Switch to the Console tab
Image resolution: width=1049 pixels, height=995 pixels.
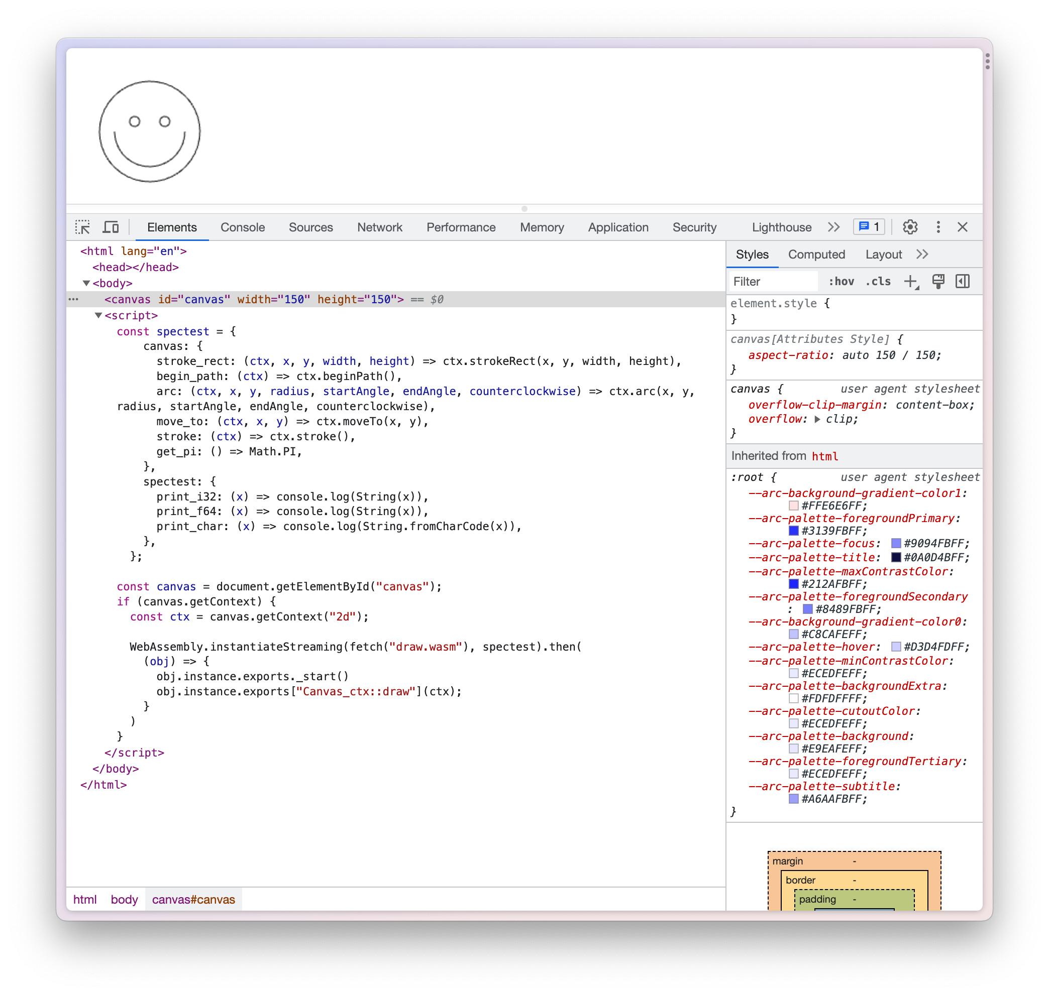(243, 227)
